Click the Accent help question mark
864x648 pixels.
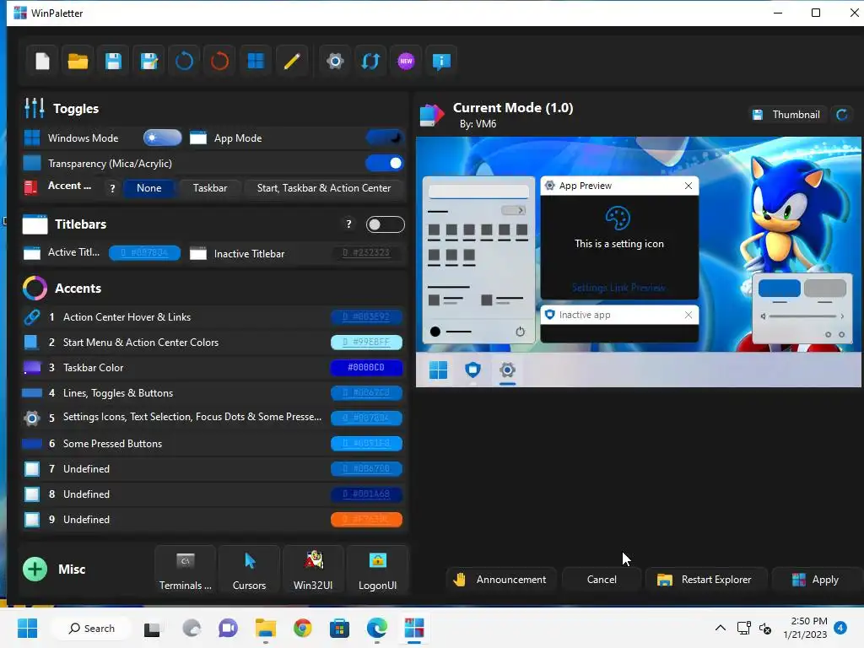112,188
